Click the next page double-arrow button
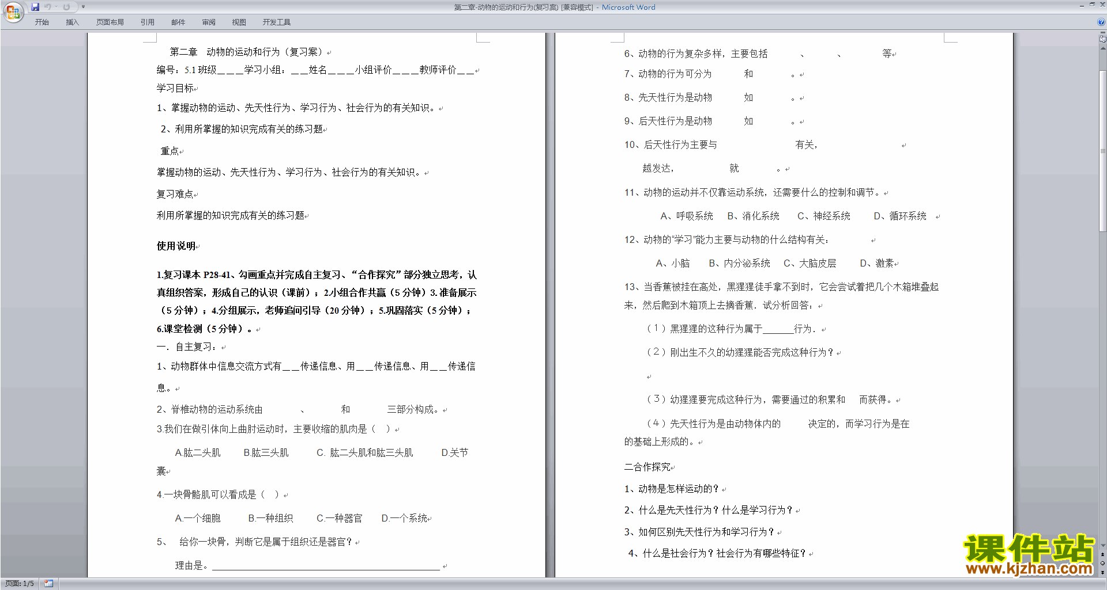Screen dimensions: 1107x590 [x=1103, y=573]
